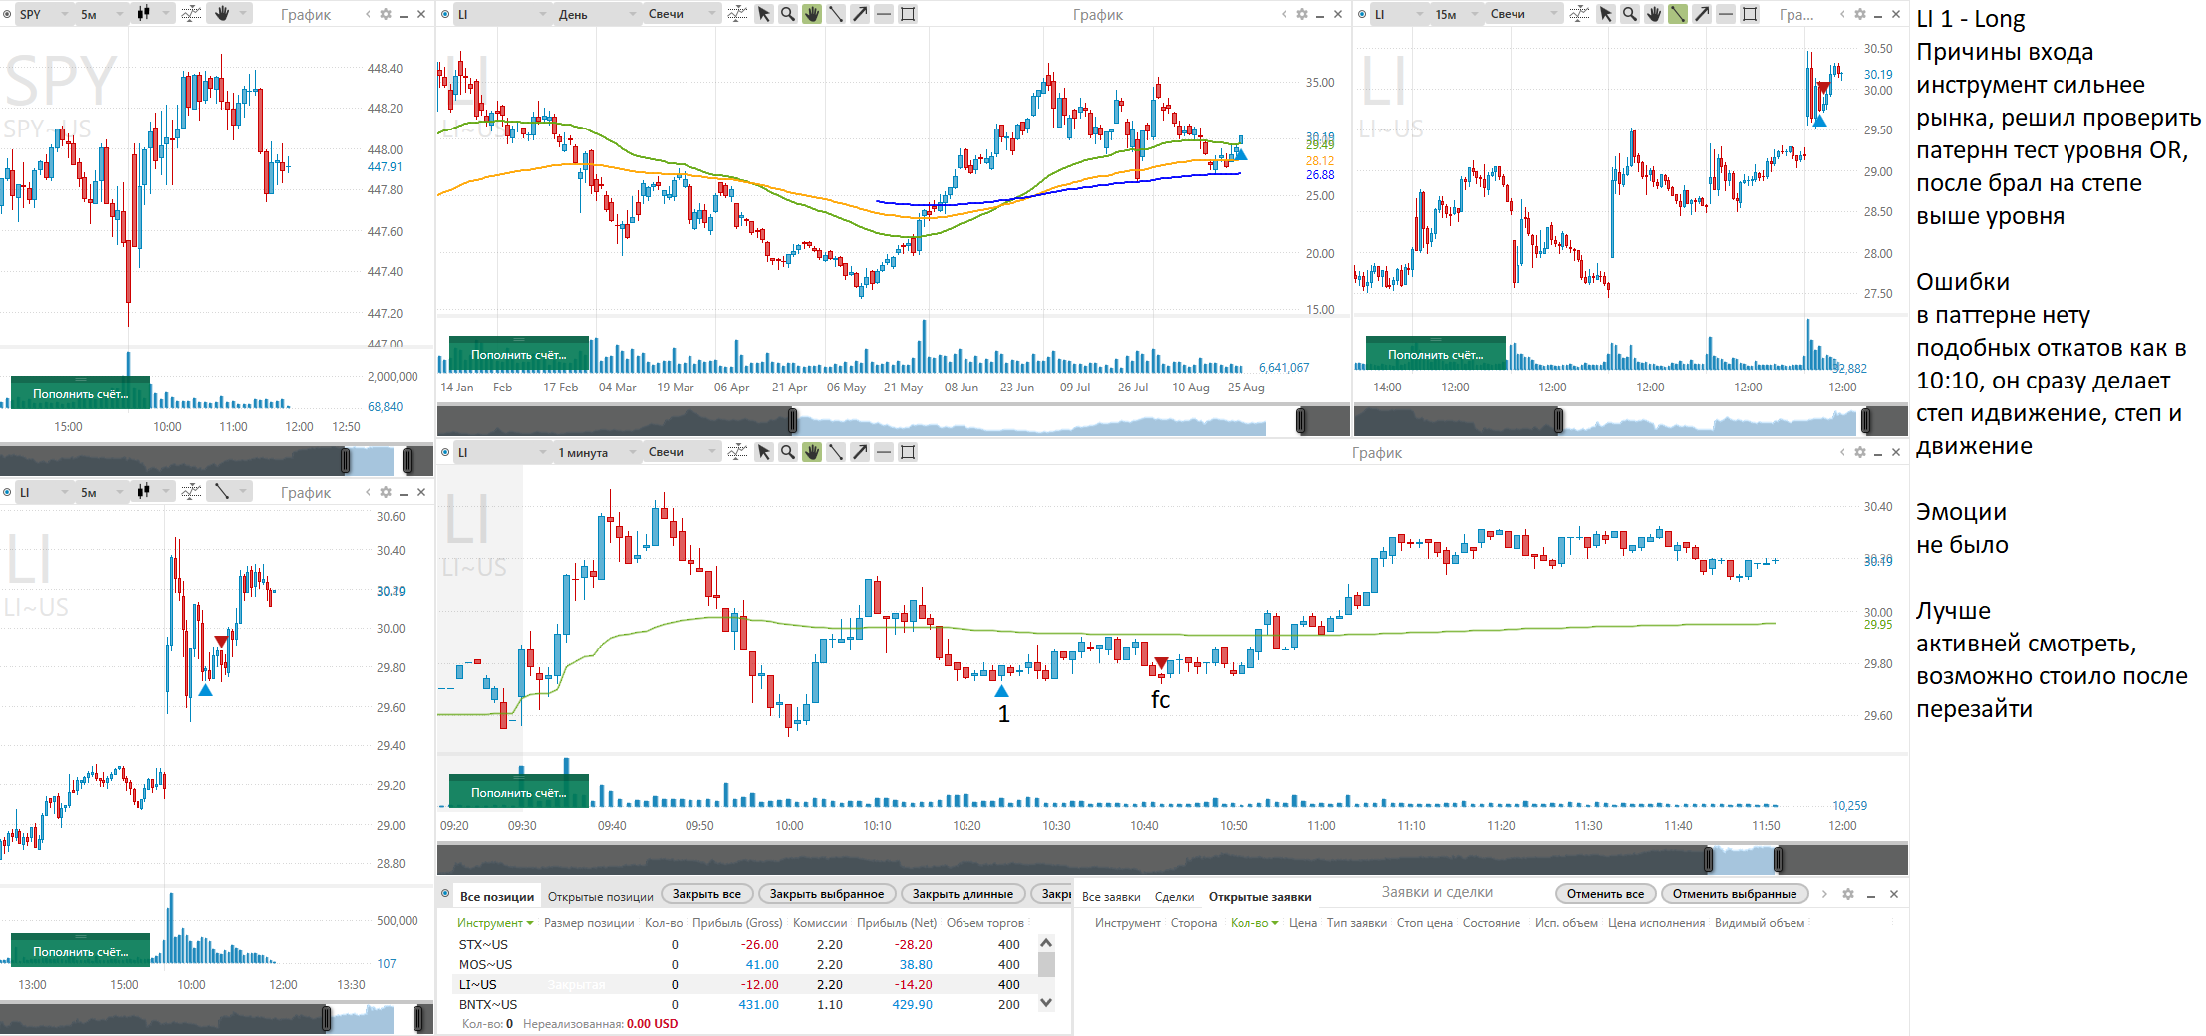2206x1036 pixels.
Task: Click positions table vertical scrollbar down arrow
Action: (x=1046, y=1002)
